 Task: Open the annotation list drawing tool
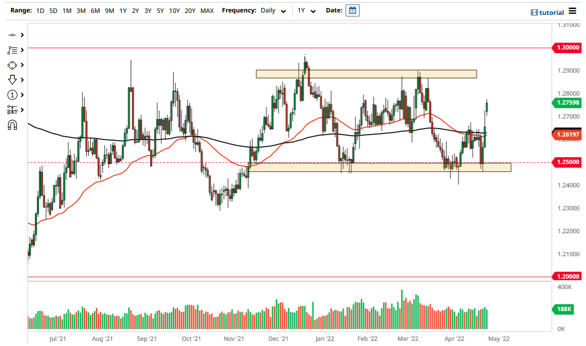13,50
